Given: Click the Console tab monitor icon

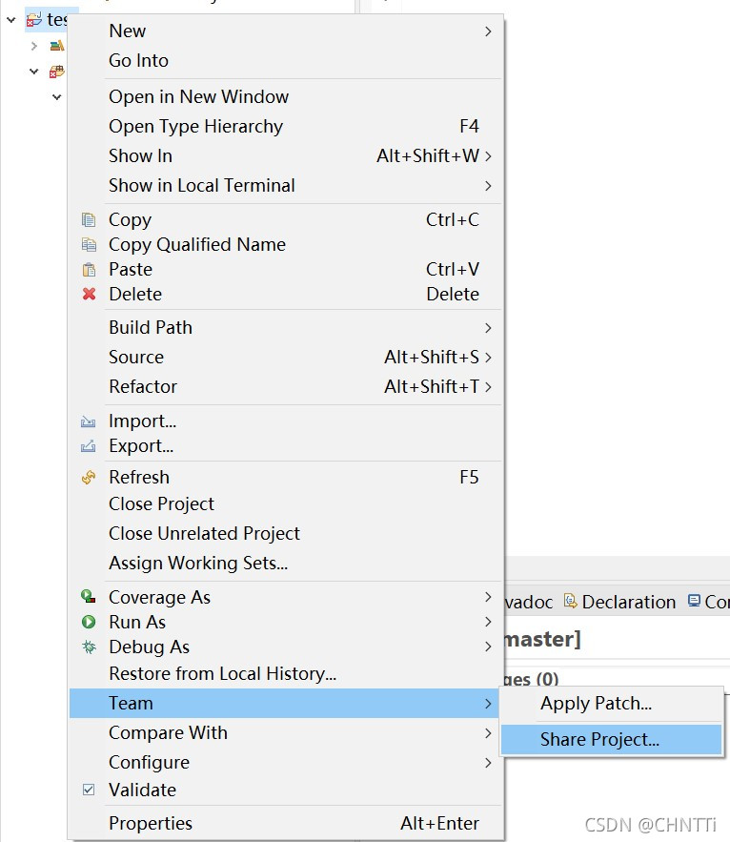Looking at the screenshot, I should tap(694, 601).
